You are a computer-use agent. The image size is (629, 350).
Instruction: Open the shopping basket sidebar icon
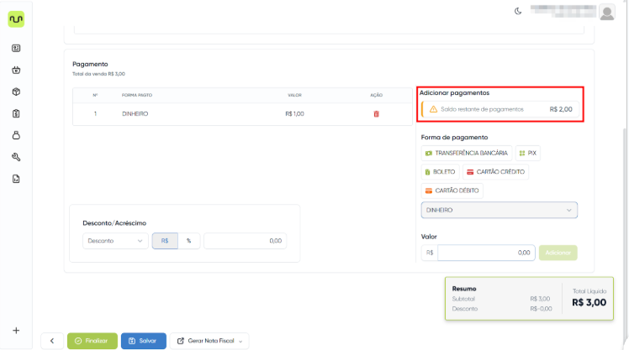(16, 71)
